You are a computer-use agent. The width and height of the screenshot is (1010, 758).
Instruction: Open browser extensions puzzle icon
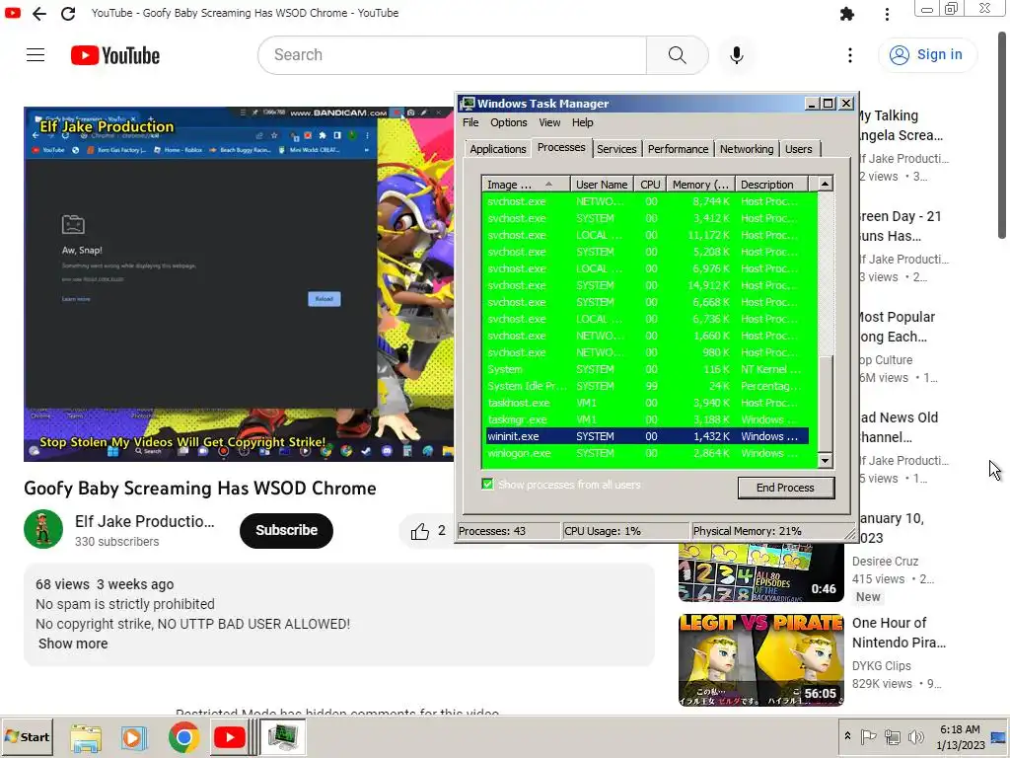pos(847,14)
